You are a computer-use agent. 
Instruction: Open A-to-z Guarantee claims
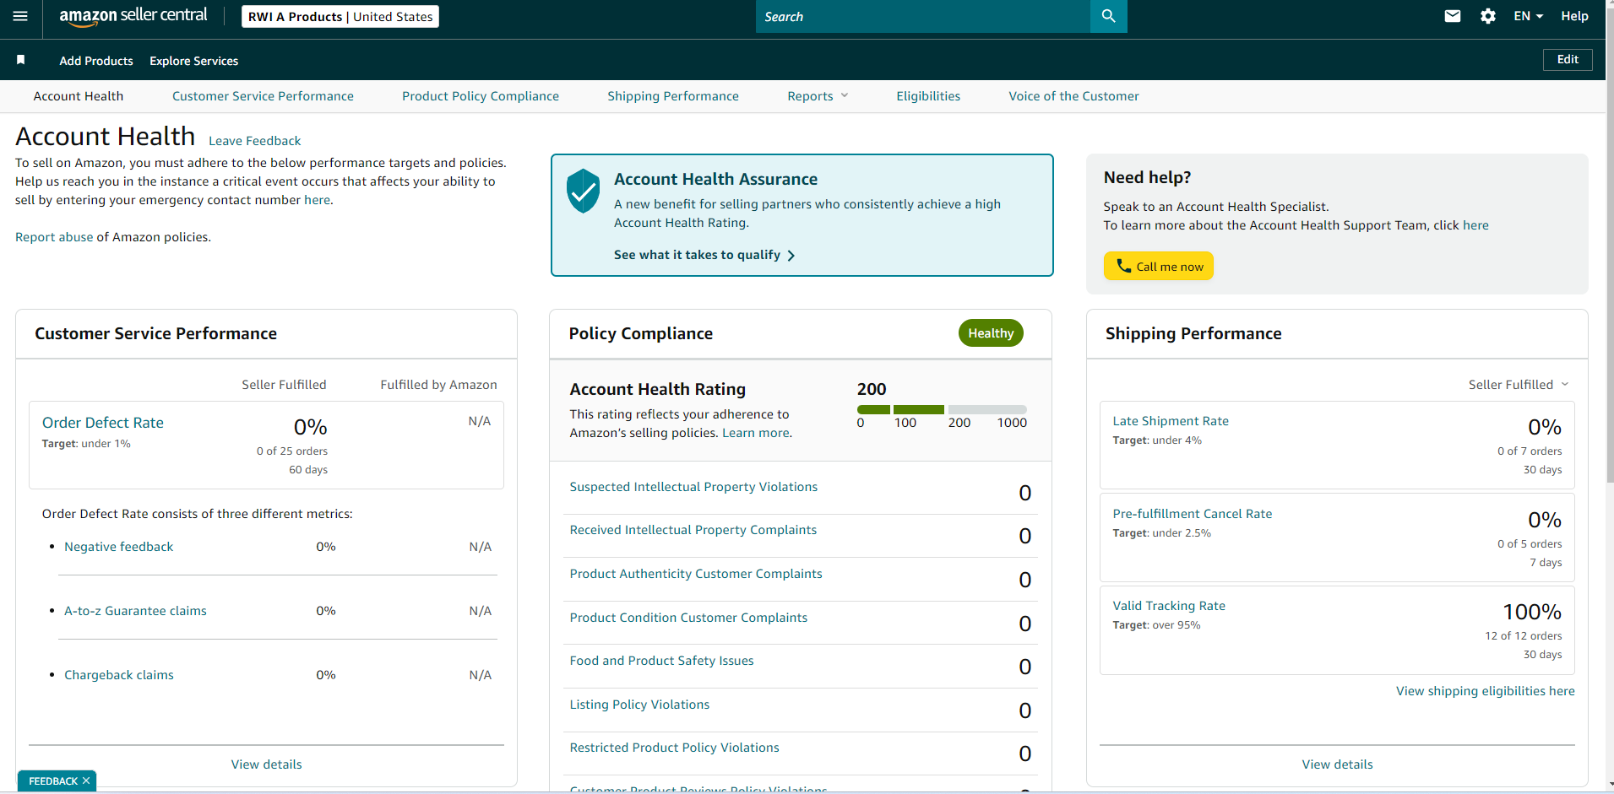pyautogui.click(x=135, y=611)
